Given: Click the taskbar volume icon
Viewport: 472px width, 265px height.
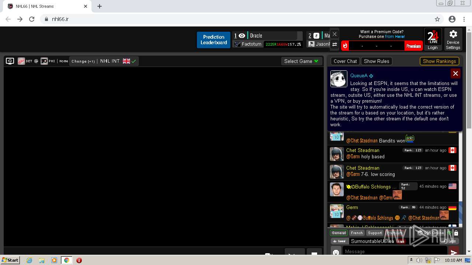Looking at the screenshot, I should pyautogui.click(x=419, y=260).
